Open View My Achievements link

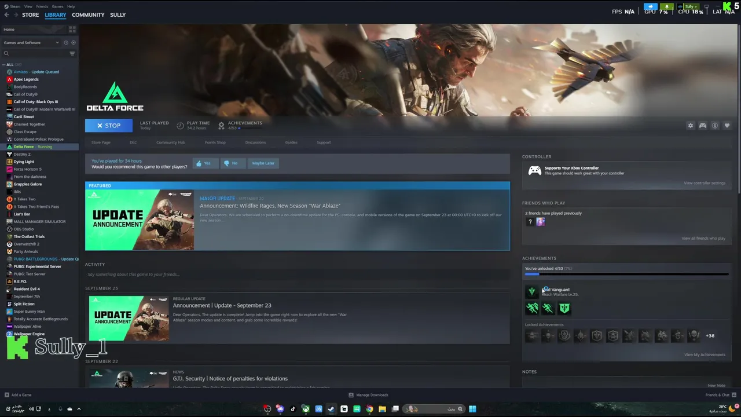[705, 354]
